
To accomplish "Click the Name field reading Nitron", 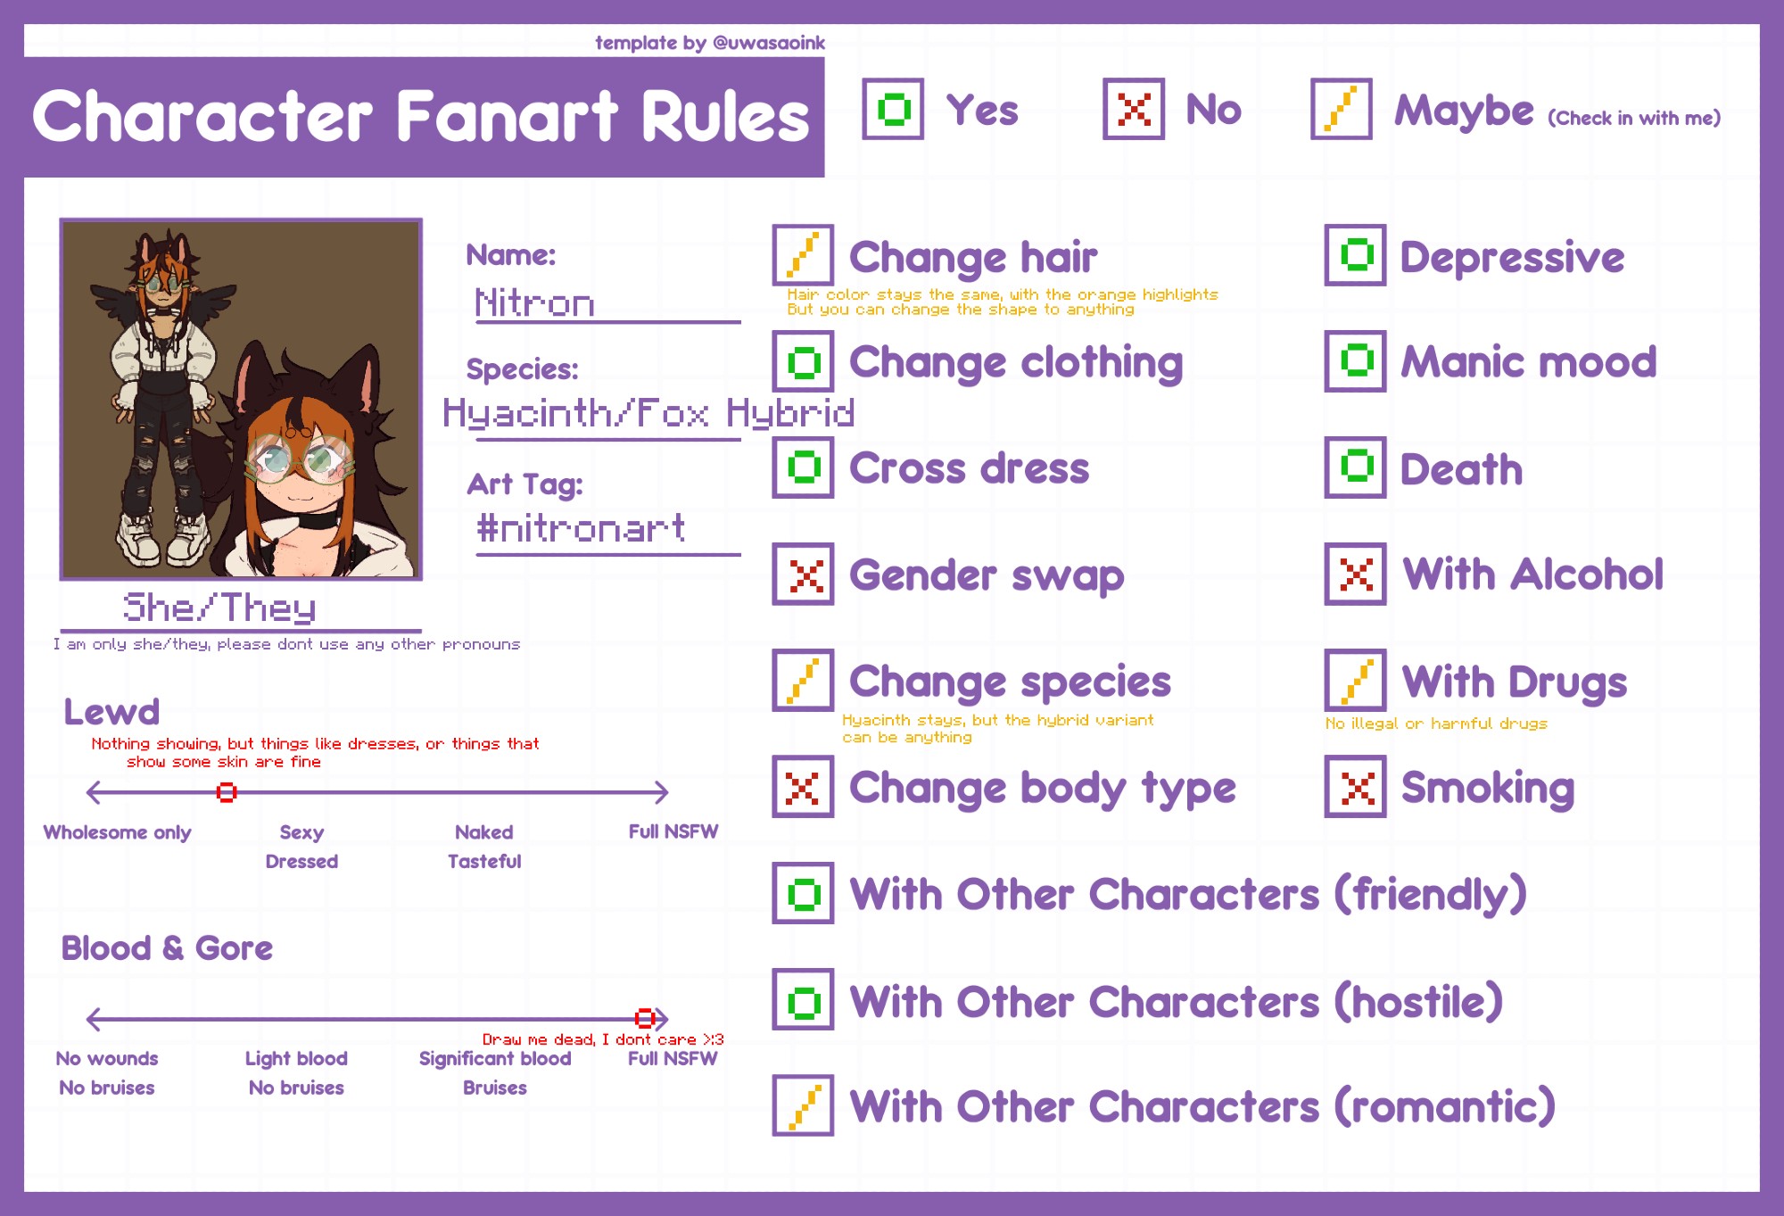I will 535,303.
